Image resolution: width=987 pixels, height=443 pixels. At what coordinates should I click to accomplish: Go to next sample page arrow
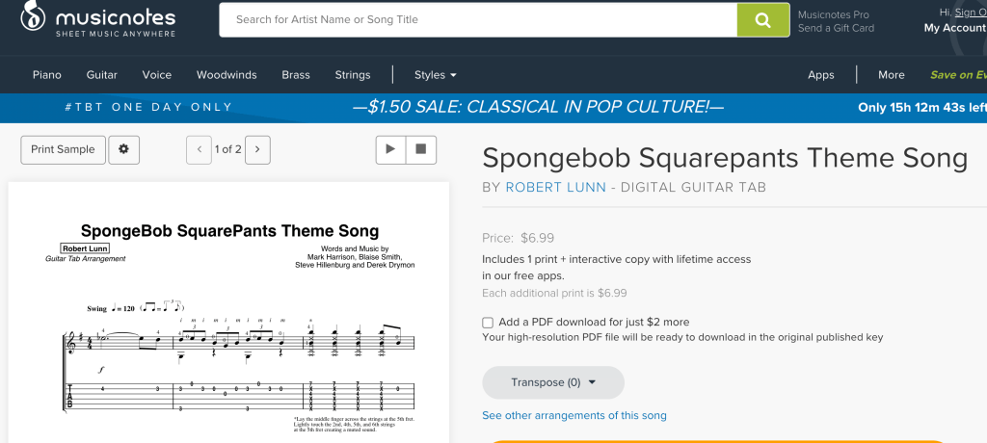[257, 149]
